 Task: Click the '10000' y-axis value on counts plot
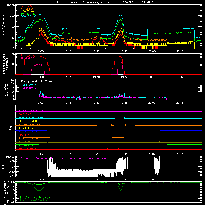pos(11,5)
